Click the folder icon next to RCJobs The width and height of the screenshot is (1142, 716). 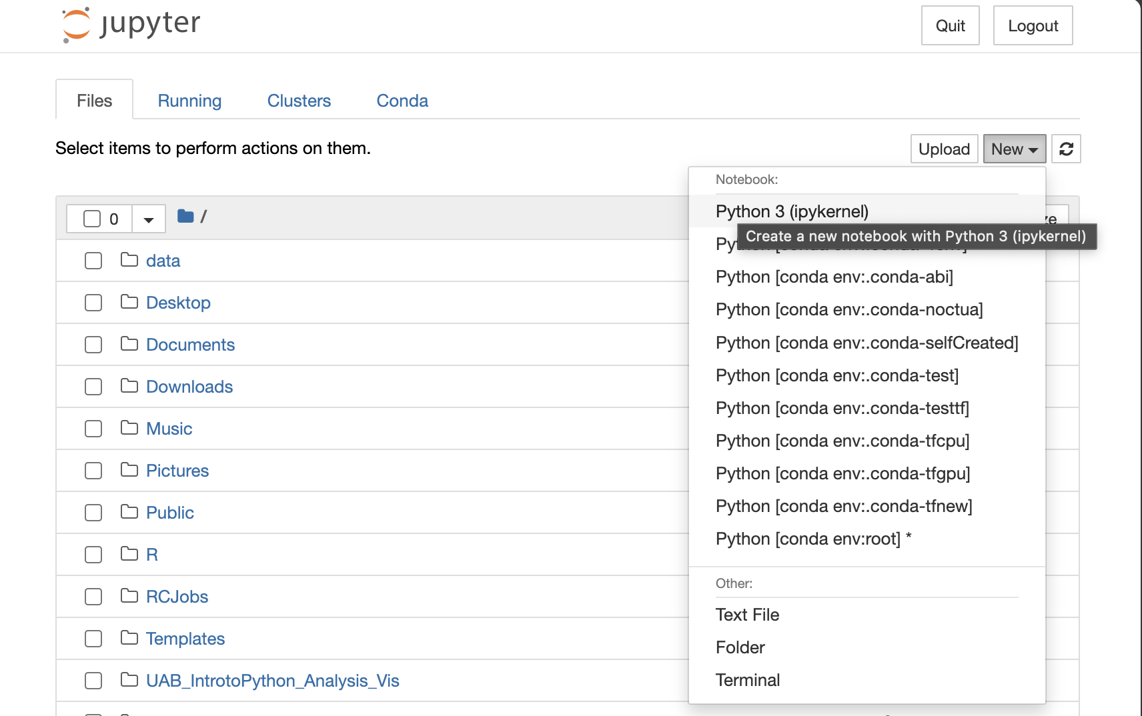pyautogui.click(x=129, y=596)
